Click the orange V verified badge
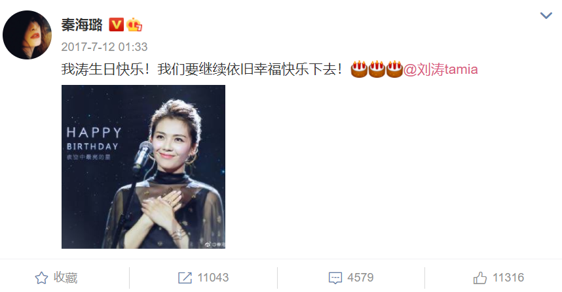Image resolution: width=562 pixels, height=292 pixels. click(x=116, y=25)
